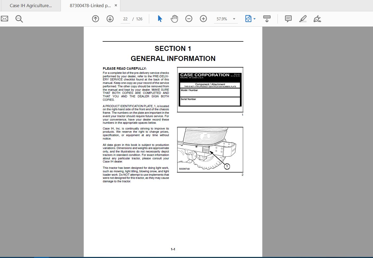The width and height of the screenshot is (373, 258).
Task: Click the email envelope icon
Action: 4,19
